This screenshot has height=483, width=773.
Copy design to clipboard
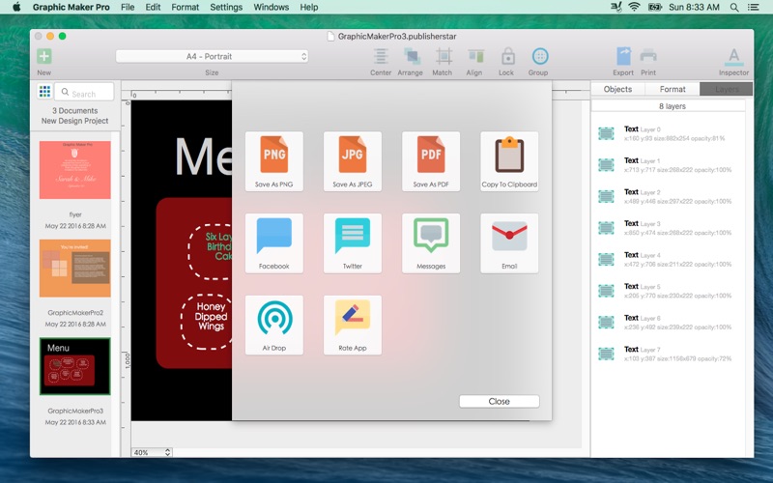pyautogui.click(x=509, y=161)
